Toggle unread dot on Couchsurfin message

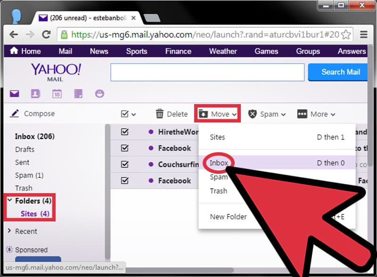(x=151, y=164)
